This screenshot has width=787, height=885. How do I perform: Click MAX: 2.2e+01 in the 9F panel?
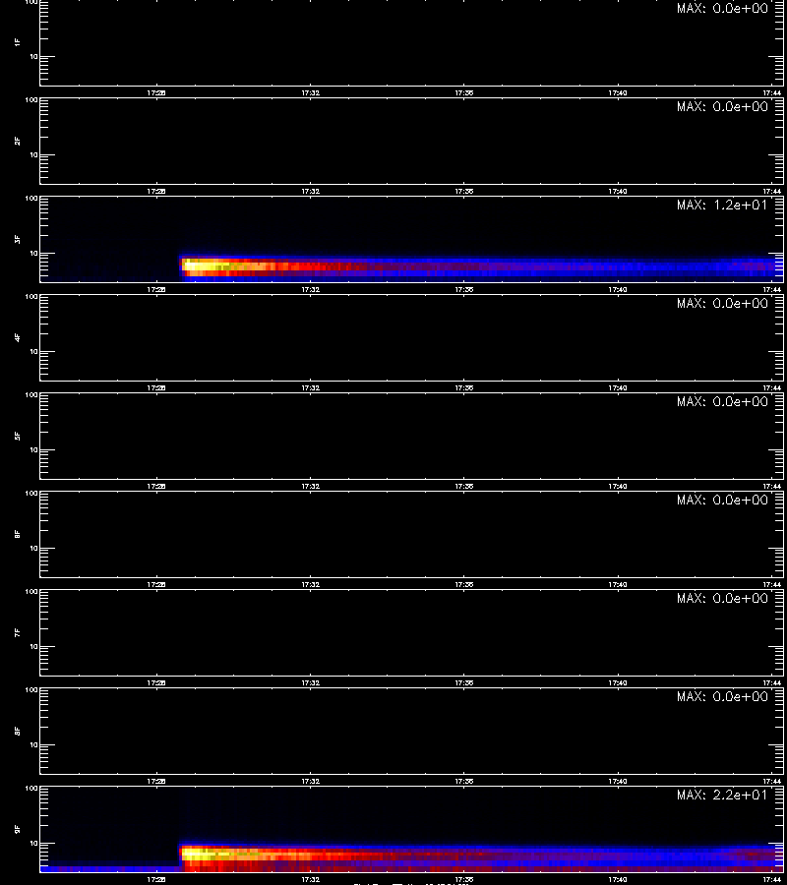tap(722, 795)
